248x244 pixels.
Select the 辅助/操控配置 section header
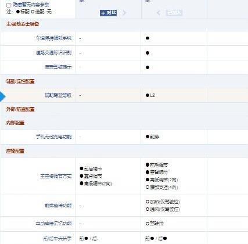pos(20,81)
